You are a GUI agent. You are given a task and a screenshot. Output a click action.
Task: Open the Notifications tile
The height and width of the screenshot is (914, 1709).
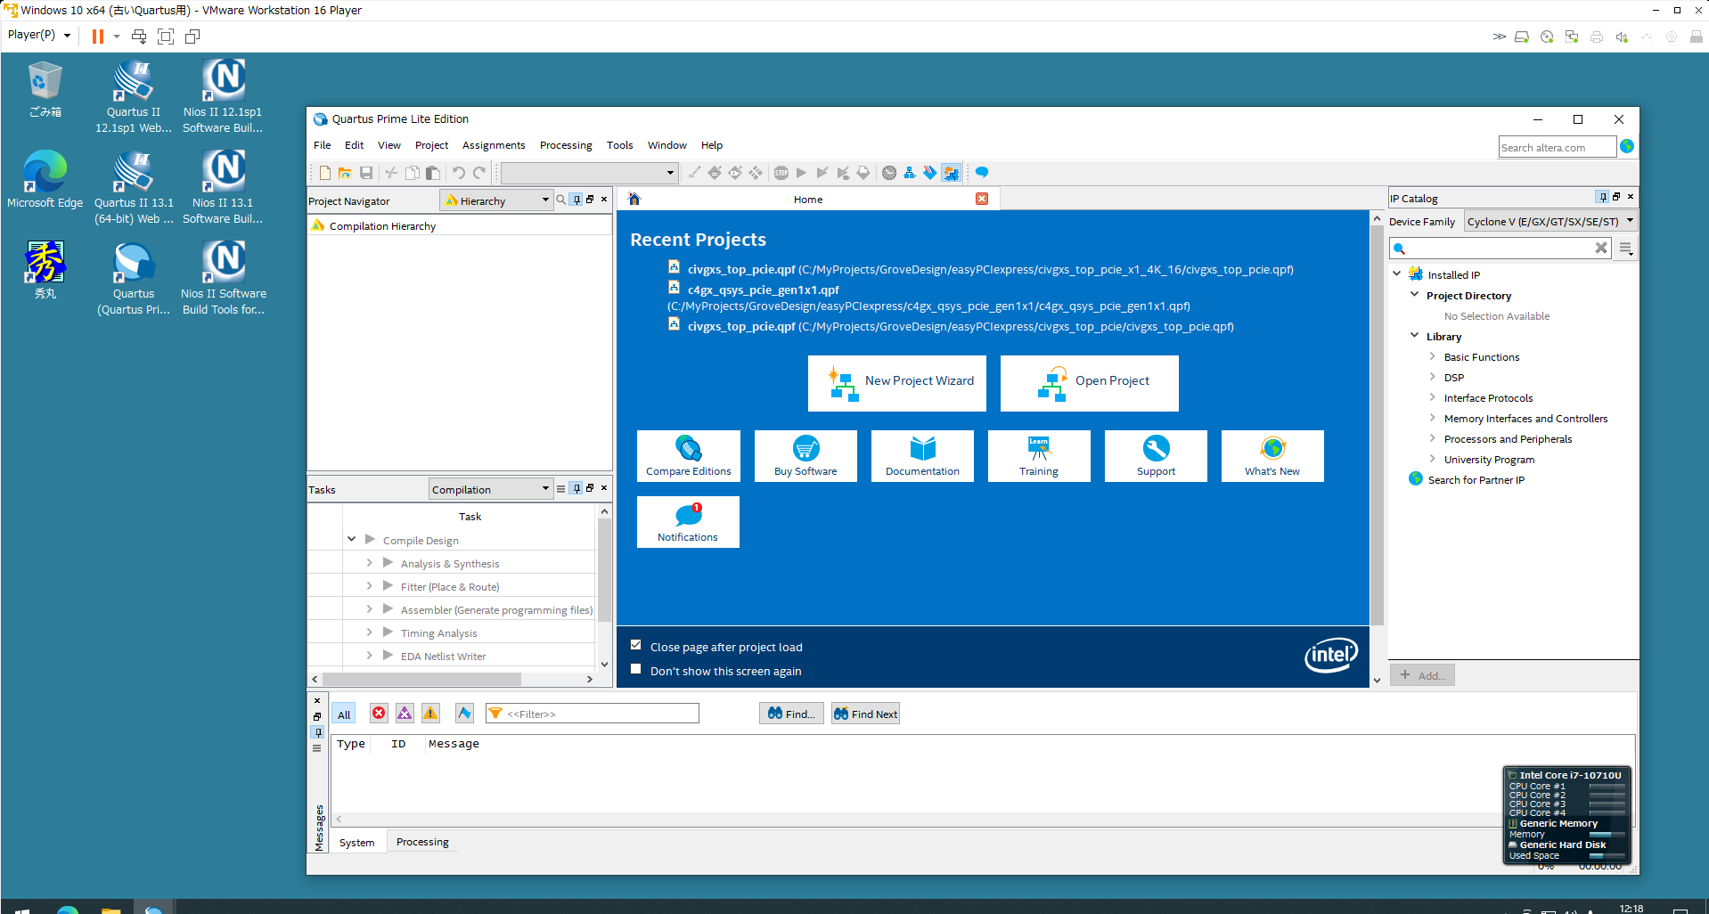tap(688, 522)
